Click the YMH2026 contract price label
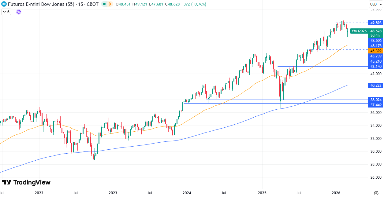Image resolution: width=384 pixels, height=197 pixels. [359, 31]
